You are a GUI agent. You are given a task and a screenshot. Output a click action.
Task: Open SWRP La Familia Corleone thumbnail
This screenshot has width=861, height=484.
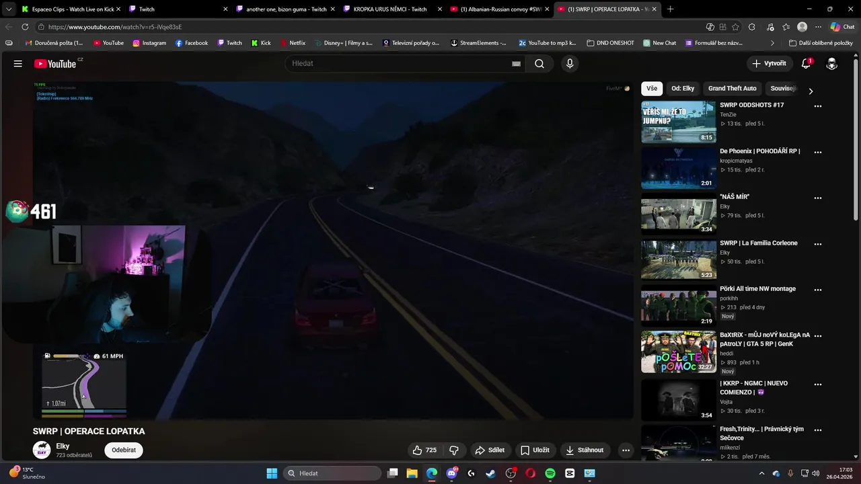click(x=679, y=259)
